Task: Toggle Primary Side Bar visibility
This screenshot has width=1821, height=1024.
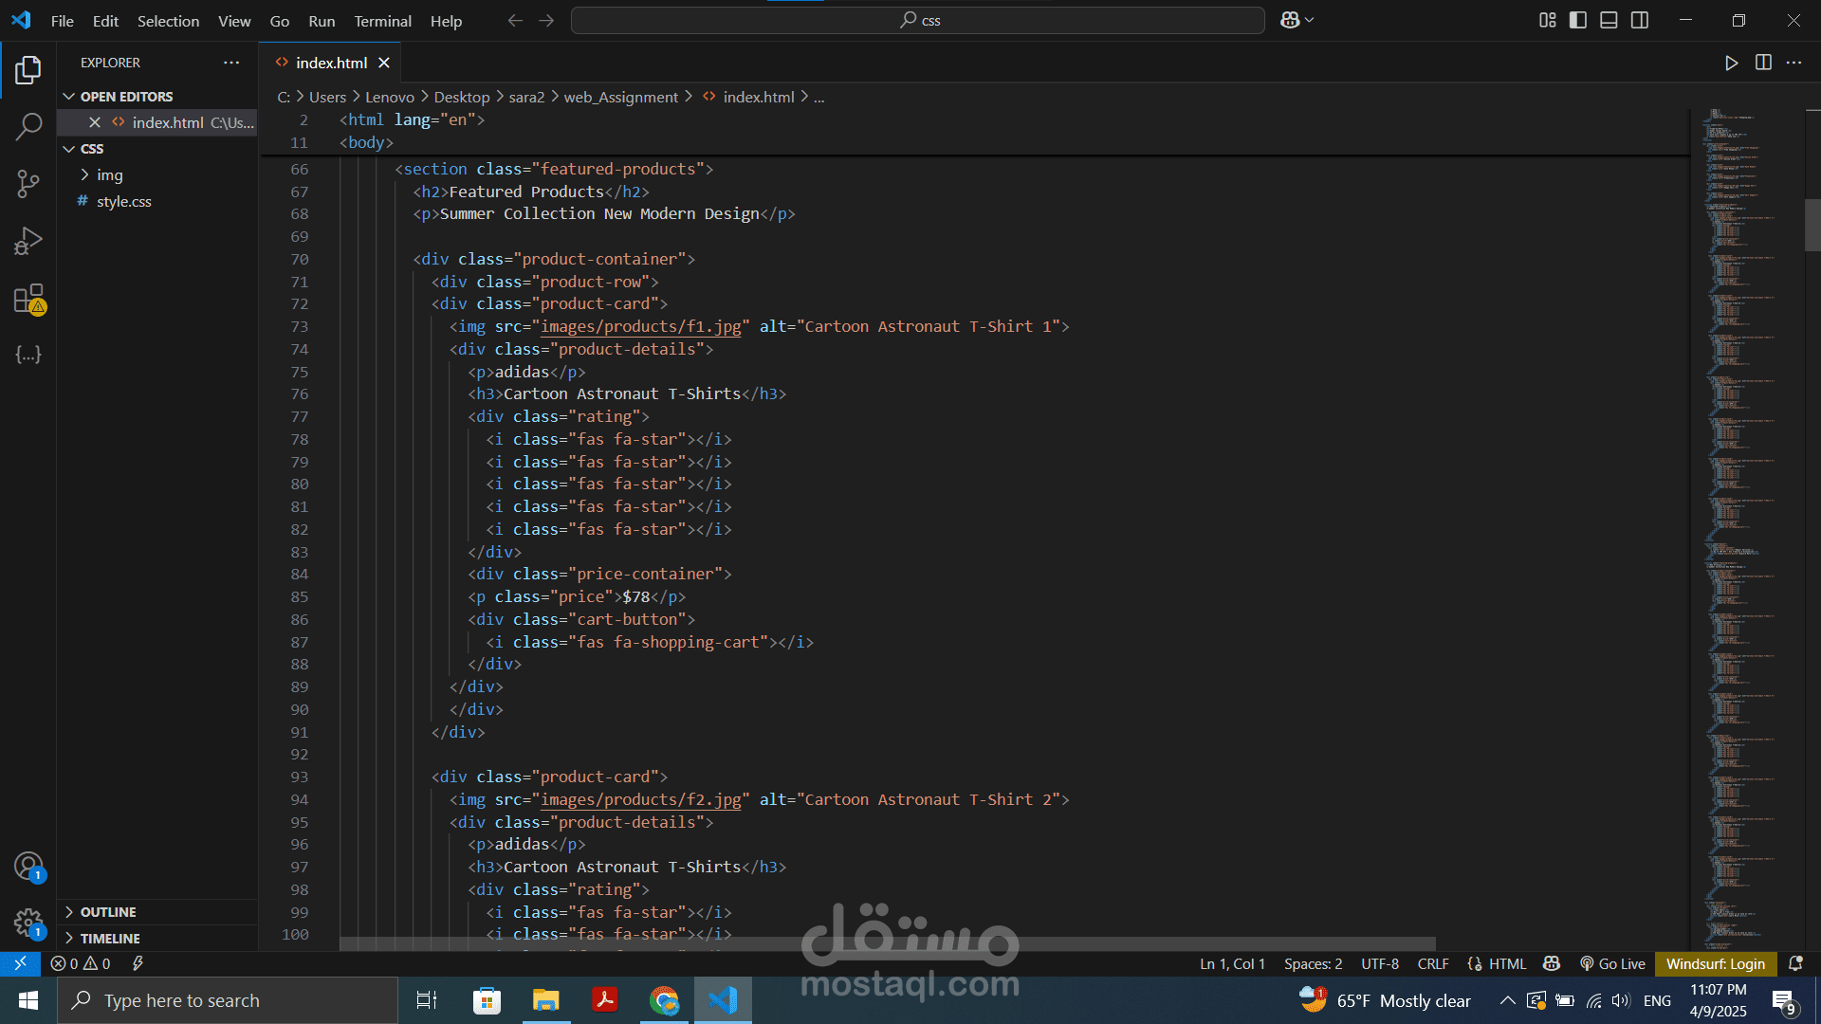Action: click(1578, 20)
